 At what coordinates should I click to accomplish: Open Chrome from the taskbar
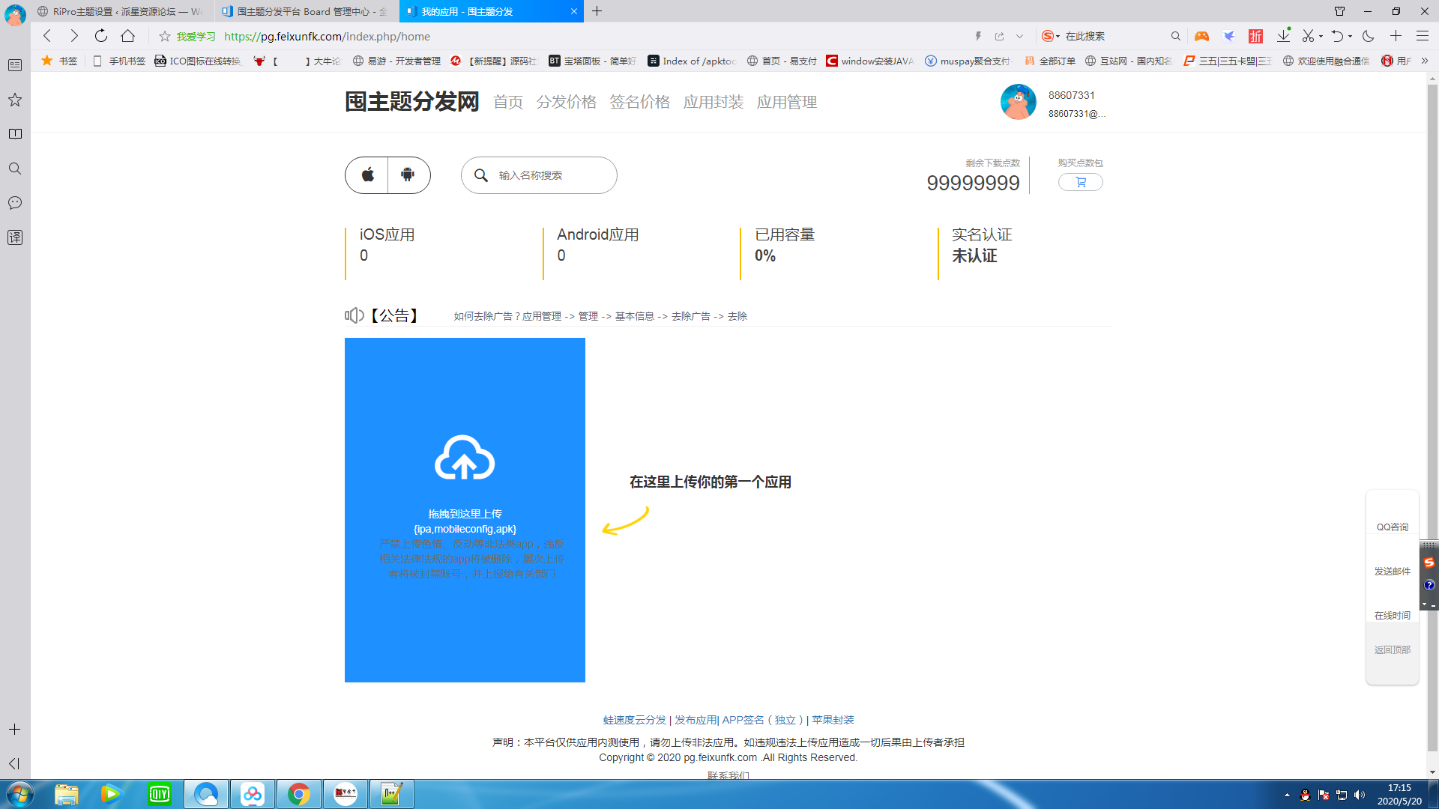(299, 794)
